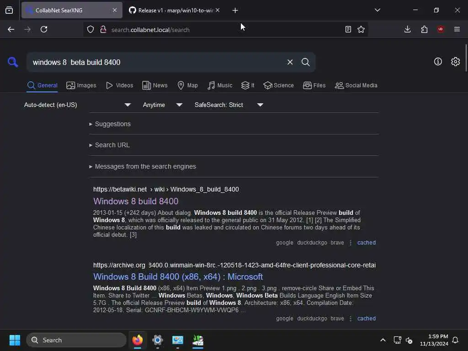468x351 pixels.
Task: Select the Social Media search category
Action: (356, 85)
